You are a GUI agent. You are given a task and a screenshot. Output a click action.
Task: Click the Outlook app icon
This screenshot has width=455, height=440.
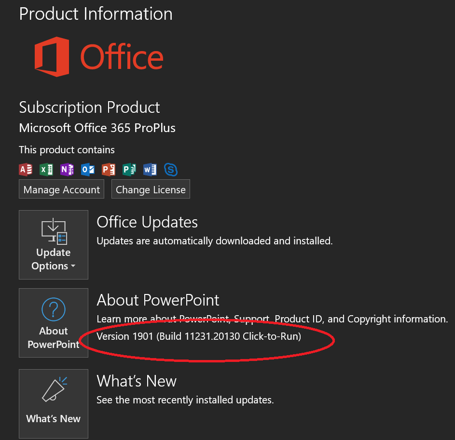[x=88, y=170]
